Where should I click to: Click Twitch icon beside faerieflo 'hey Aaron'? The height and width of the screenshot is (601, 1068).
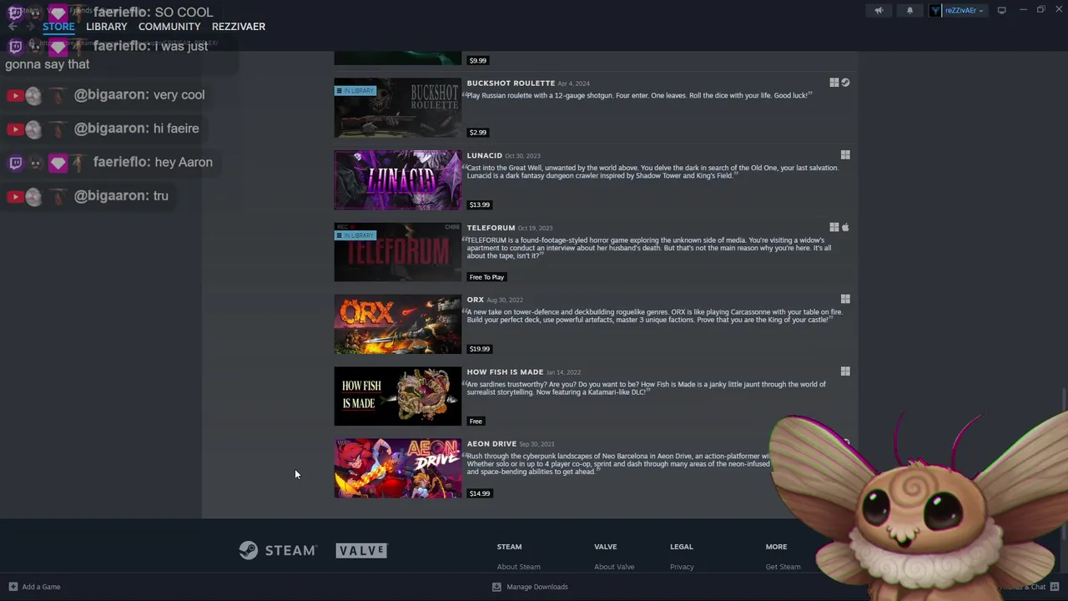click(15, 163)
